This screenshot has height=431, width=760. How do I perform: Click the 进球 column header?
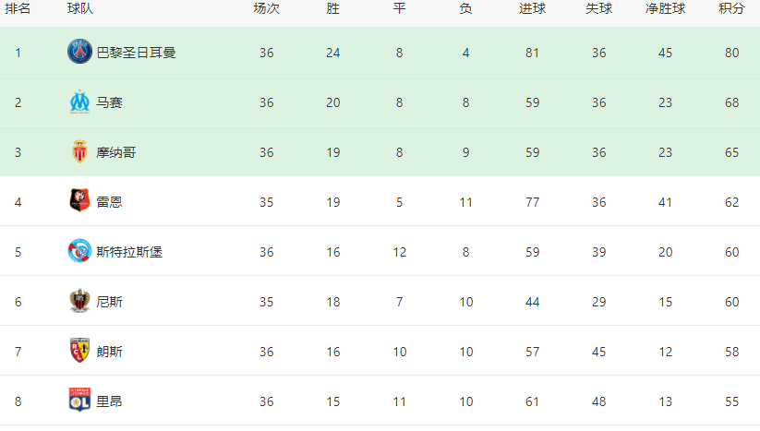pos(532,8)
